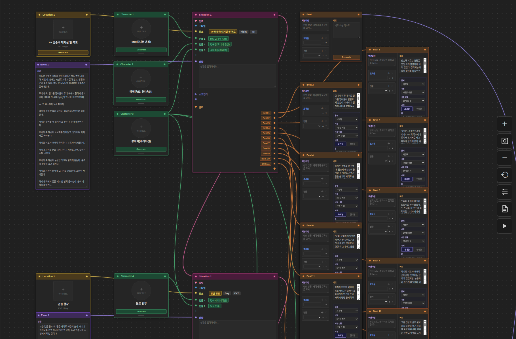Select 현재형 tense in Beat 1 node
The image size is (516, 339).
click(419, 109)
